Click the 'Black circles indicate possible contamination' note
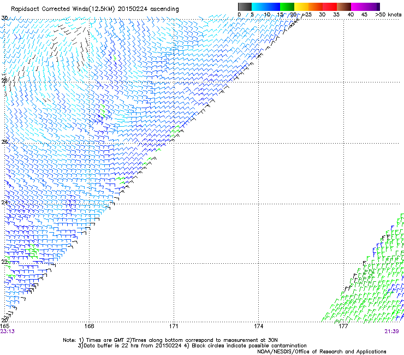This screenshot has height=355, width=404. point(249,346)
